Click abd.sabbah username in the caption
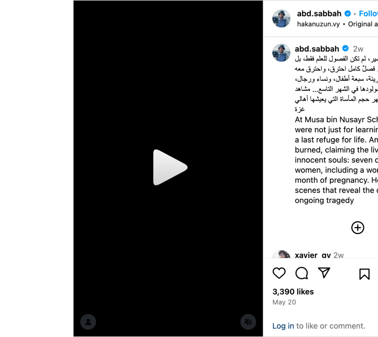 pyautogui.click(x=317, y=49)
